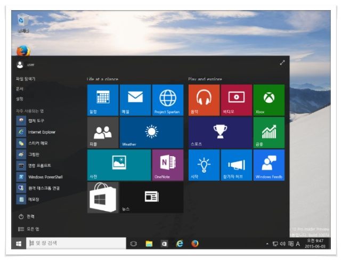342x260 pixels.
Task: Open the Music (음악) headphones tile
Action: pos(204,100)
